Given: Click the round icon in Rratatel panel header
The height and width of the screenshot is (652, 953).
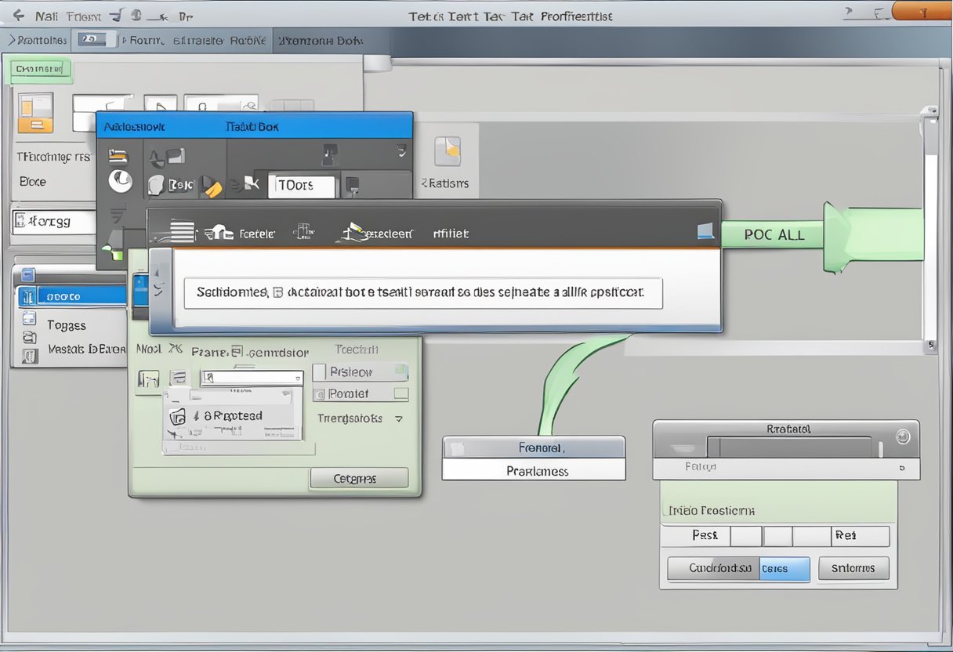Looking at the screenshot, I should [903, 436].
